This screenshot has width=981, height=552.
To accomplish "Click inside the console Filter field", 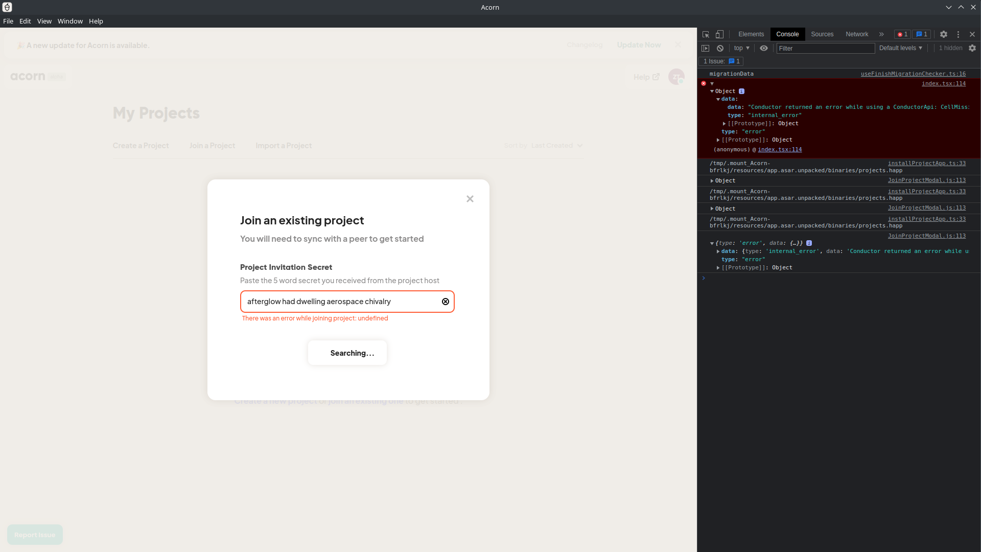I will [x=825, y=48].
